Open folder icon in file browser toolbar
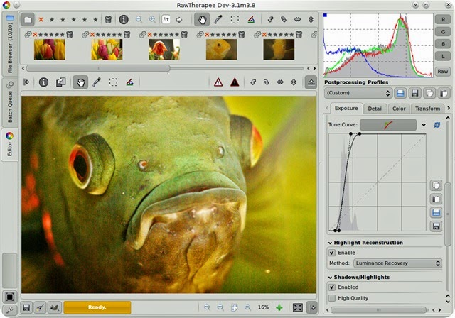 (28, 20)
